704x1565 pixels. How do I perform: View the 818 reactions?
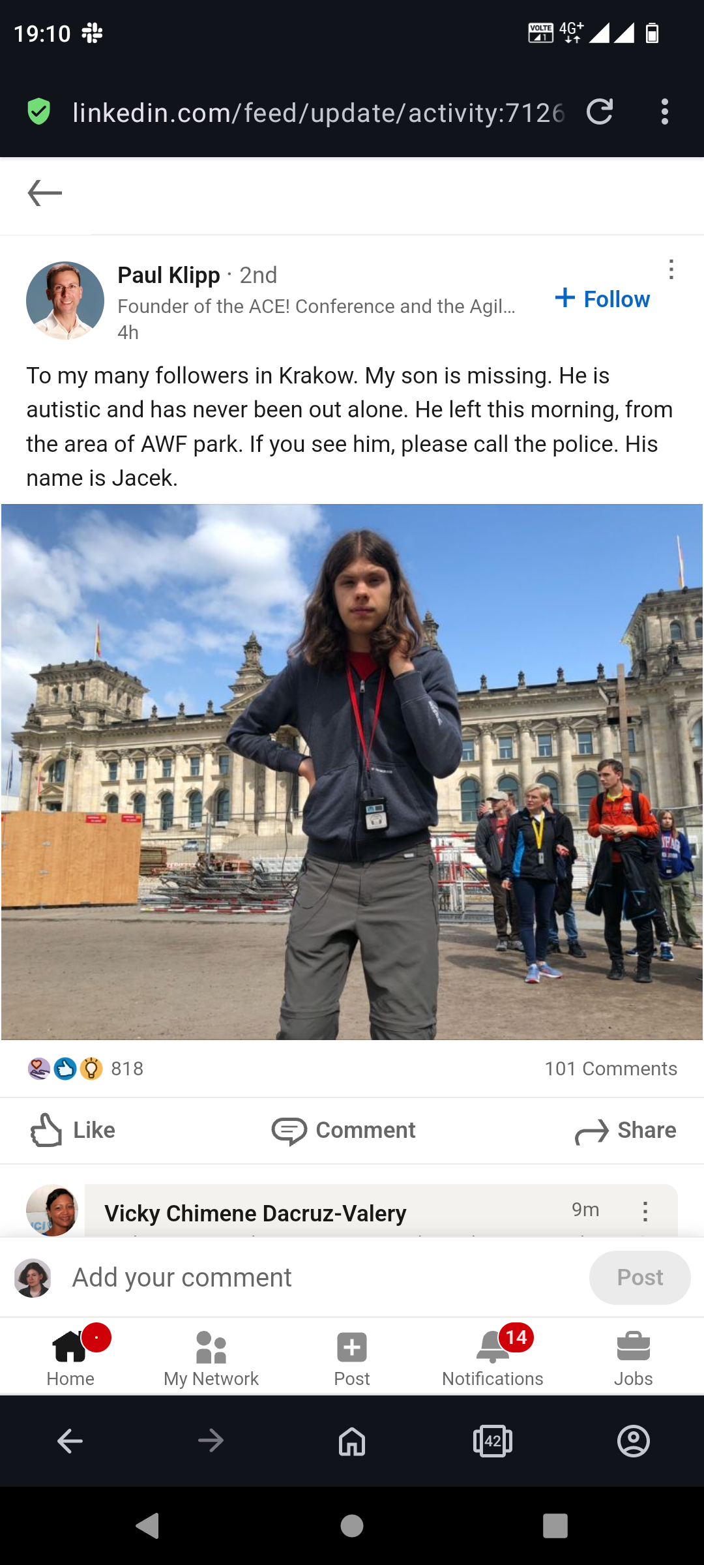point(85,1069)
